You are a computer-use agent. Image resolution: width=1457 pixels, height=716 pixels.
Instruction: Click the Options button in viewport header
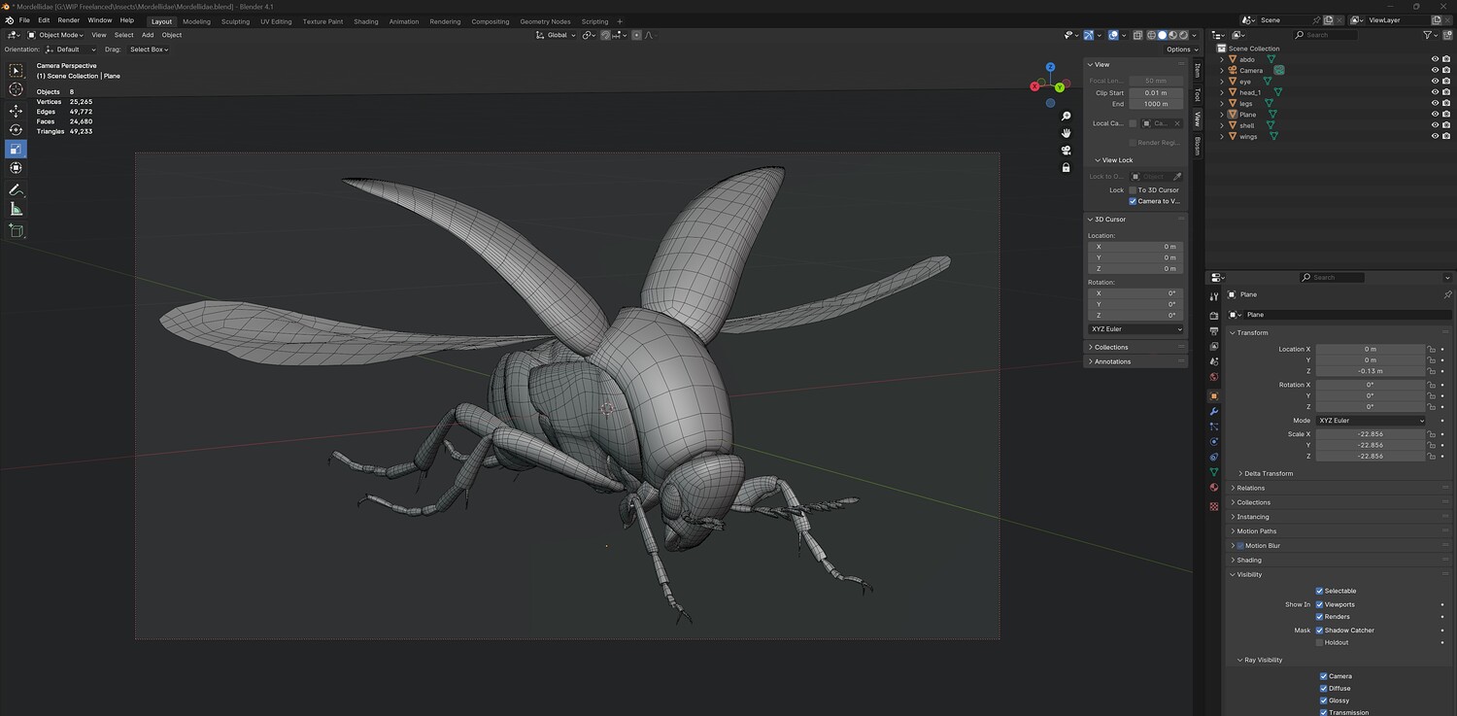pyautogui.click(x=1180, y=50)
